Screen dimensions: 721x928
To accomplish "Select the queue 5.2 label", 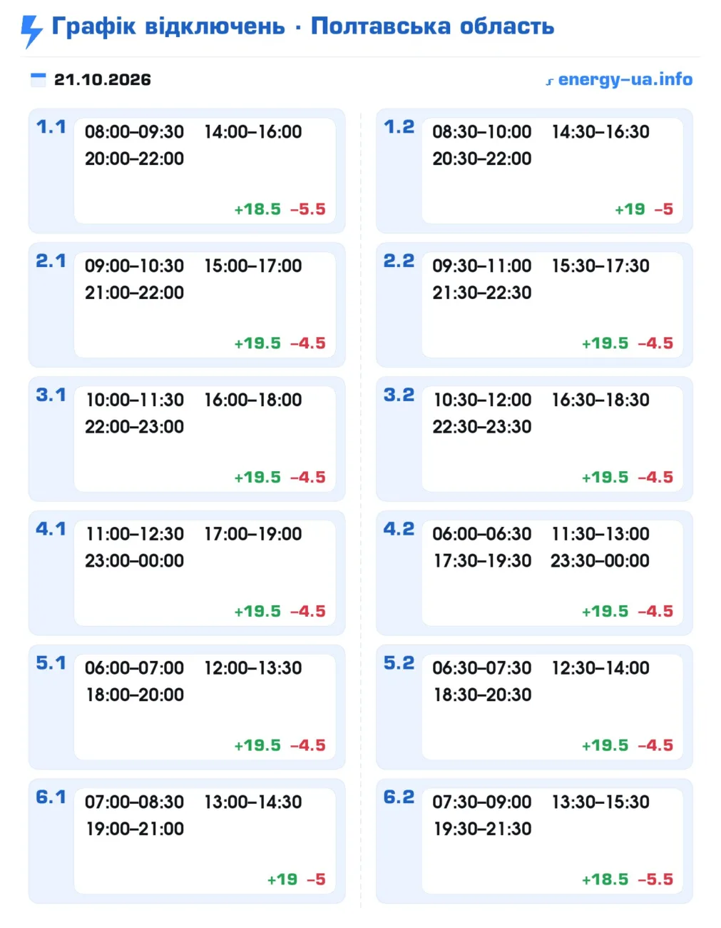I will 399,663.
